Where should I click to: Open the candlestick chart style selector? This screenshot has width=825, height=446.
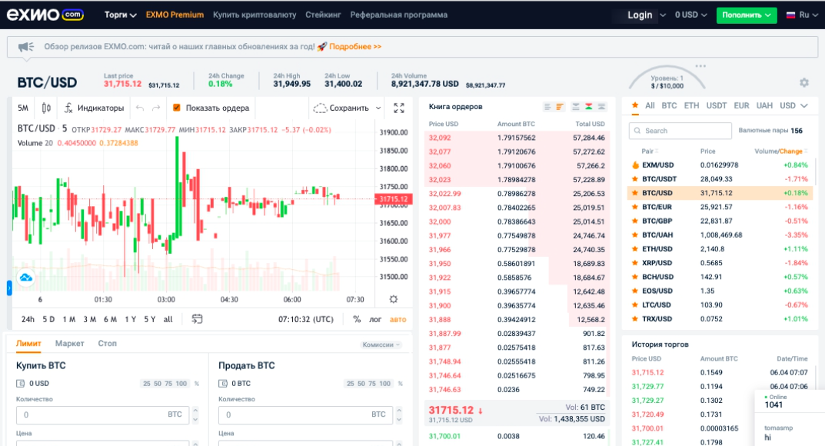coord(46,108)
